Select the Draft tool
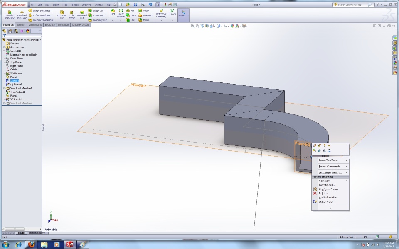This screenshot has width=399, height=249. coord(131,15)
